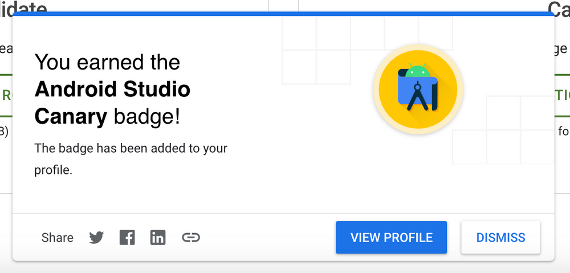
Task: Select the green "R" tab at left edge
Action: 6,95
